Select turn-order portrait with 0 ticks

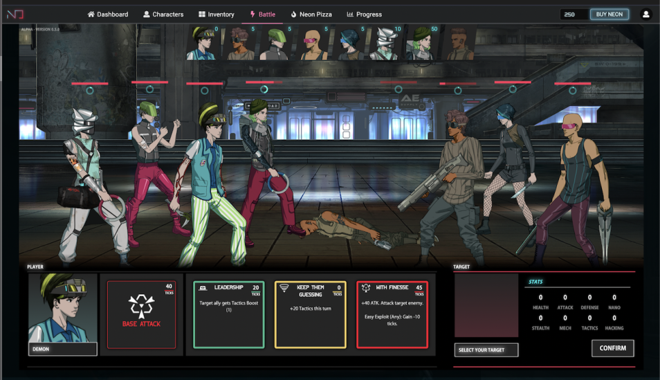coord(203,42)
